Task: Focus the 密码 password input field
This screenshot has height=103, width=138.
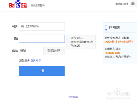Action: 42,39
